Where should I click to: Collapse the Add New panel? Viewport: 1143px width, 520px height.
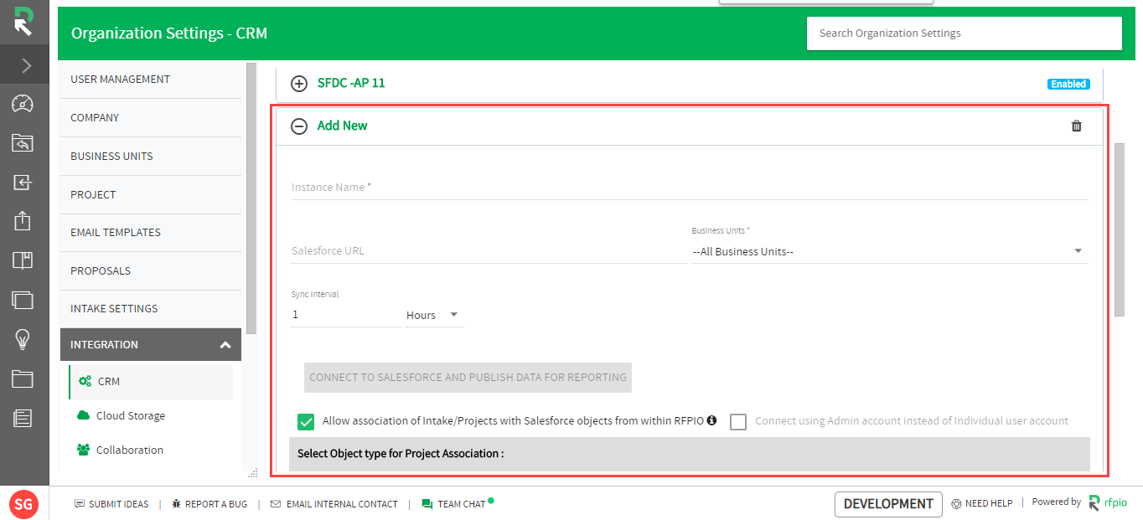tap(299, 126)
